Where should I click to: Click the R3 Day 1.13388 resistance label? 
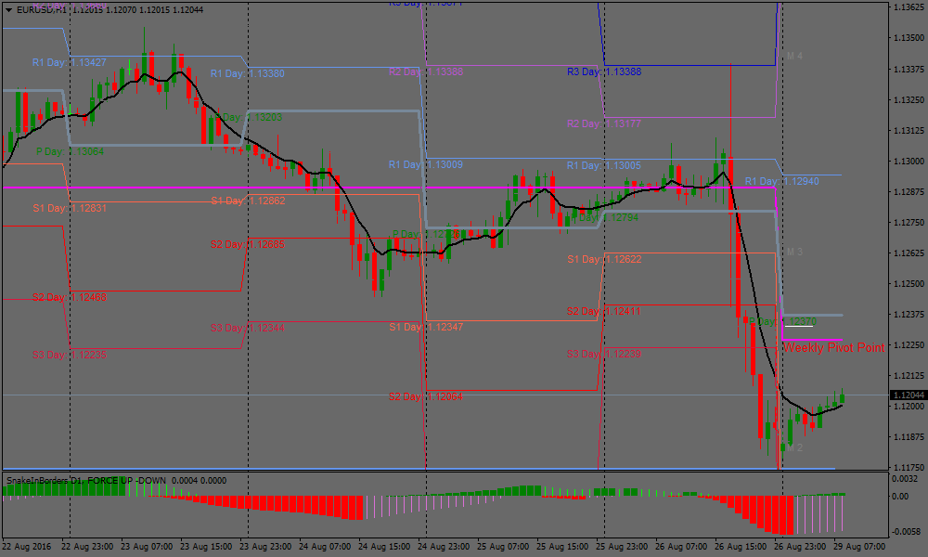click(x=603, y=71)
